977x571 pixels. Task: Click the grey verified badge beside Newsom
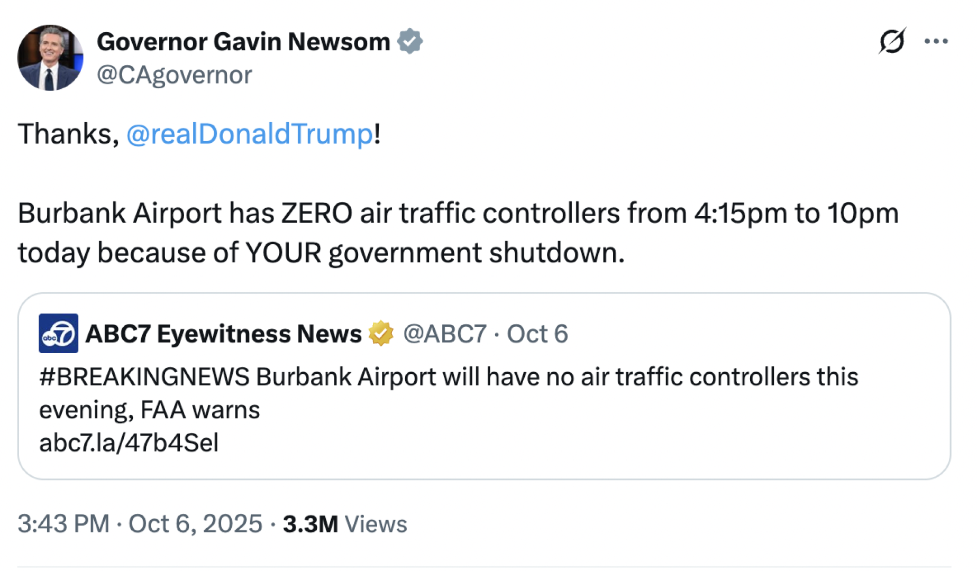[410, 42]
